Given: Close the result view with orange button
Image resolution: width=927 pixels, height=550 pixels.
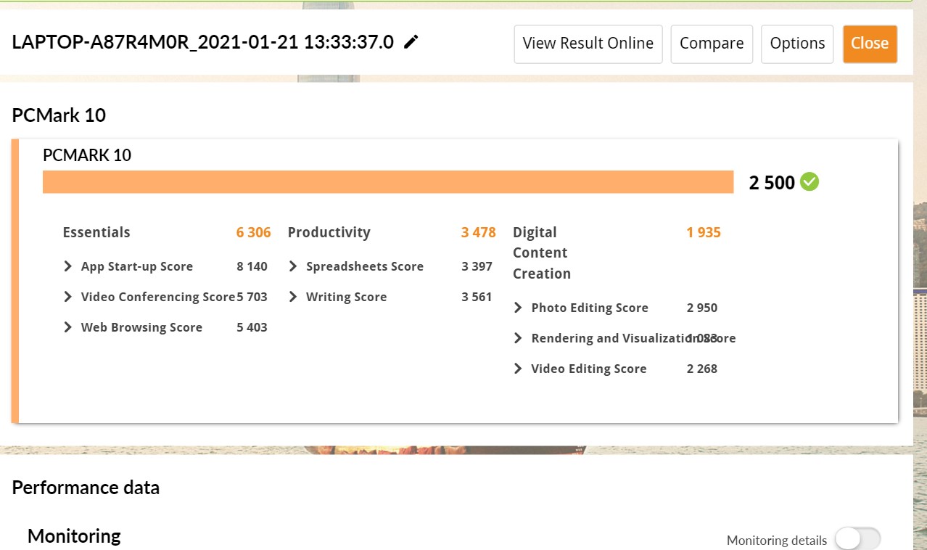Looking at the screenshot, I should tap(870, 44).
